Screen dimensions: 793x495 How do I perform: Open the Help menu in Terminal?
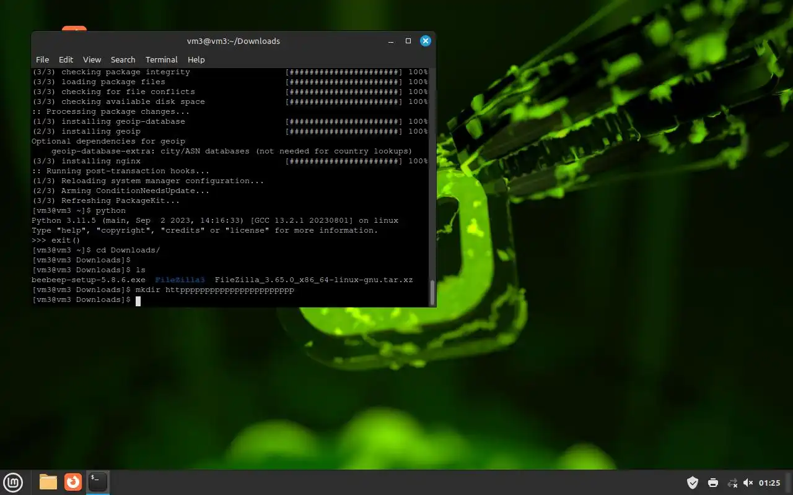(196, 59)
